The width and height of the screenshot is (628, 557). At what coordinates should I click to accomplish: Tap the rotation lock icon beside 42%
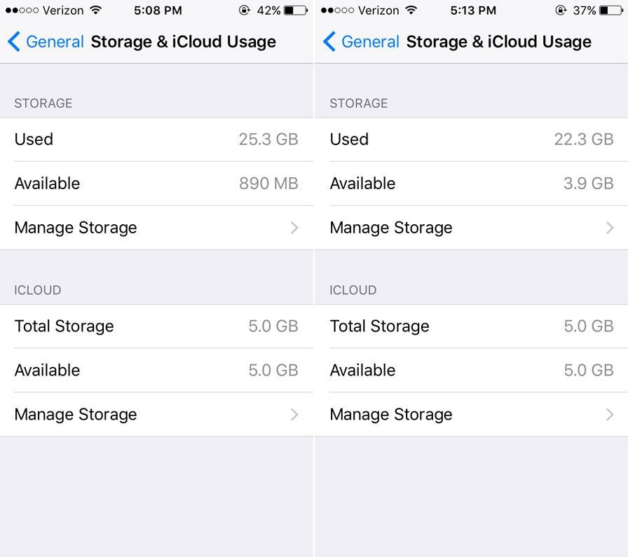[x=245, y=11]
